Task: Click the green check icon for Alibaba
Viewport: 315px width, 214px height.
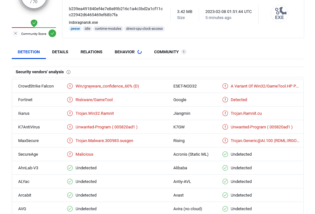Action: 225,168
